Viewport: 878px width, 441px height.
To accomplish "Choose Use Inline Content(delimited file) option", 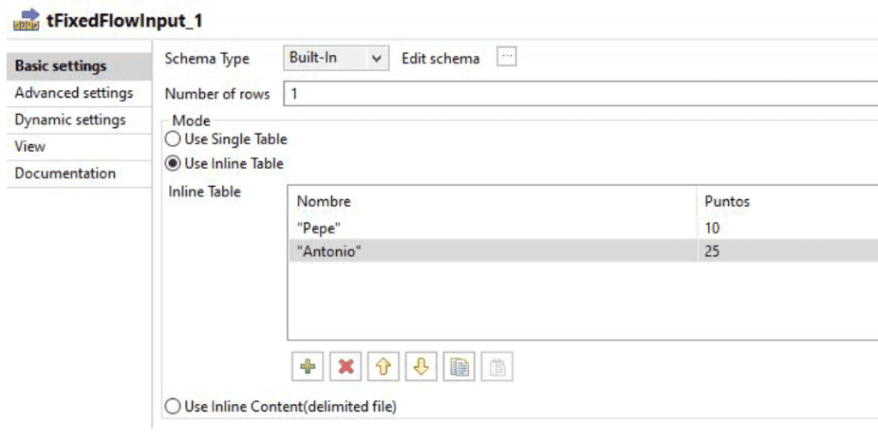I will [x=173, y=407].
